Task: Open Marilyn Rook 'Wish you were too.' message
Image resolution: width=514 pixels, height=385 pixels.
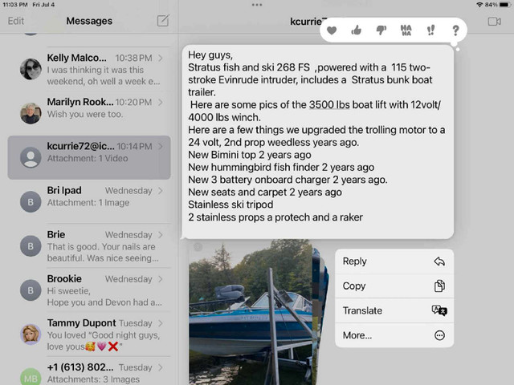Action: (85, 114)
